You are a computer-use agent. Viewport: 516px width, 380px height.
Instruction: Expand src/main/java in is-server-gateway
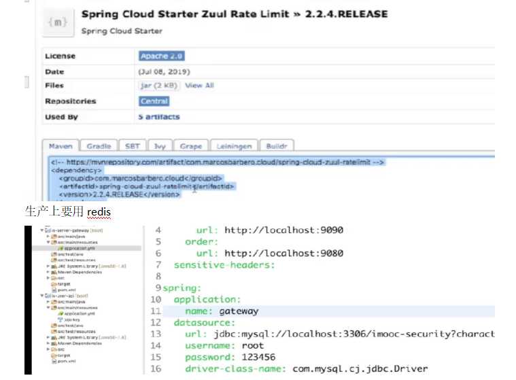[48, 236]
